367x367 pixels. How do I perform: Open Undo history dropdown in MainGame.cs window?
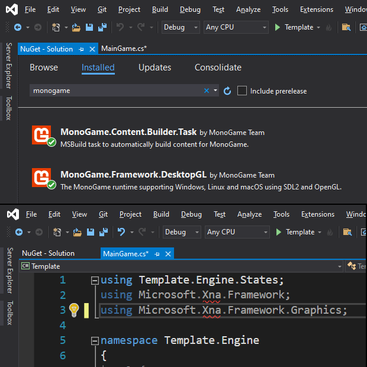tap(132, 232)
